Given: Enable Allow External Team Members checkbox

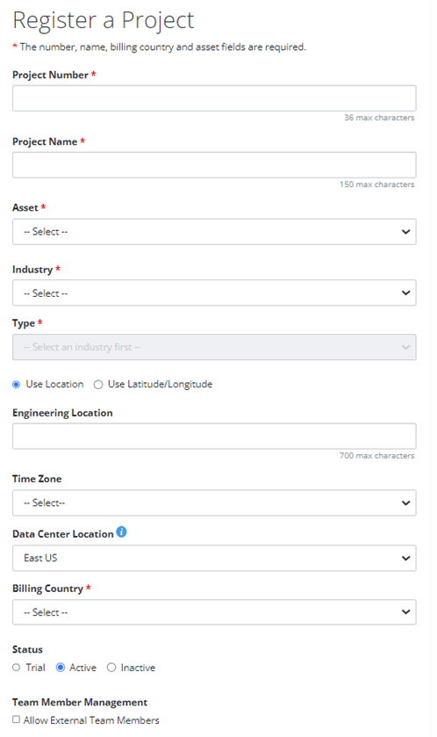Looking at the screenshot, I should pyautogui.click(x=17, y=719).
